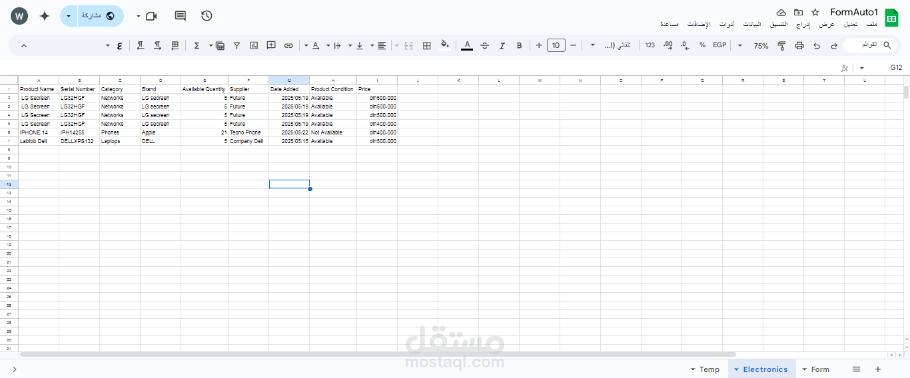Open the input tools (ع) button
This screenshot has height=378, width=910.
(119, 45)
